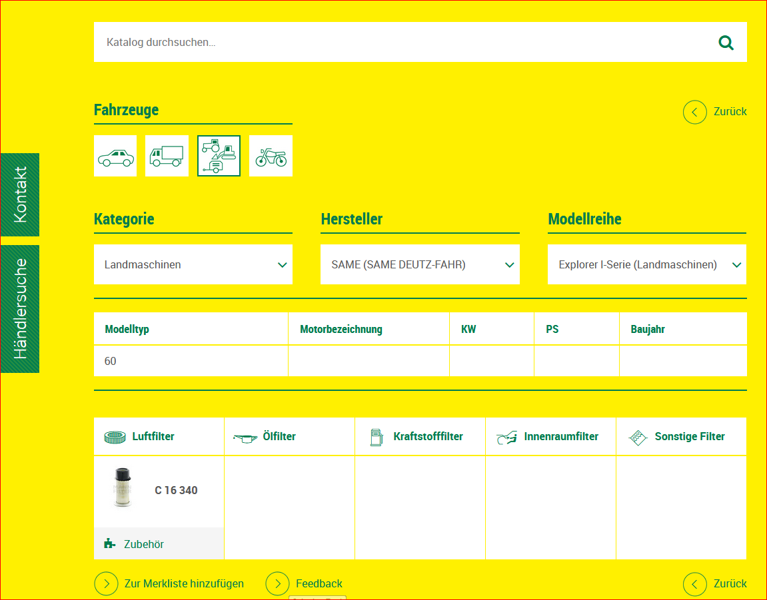Click the Luftfilter column header
The height and width of the screenshot is (600, 767).
153,437
